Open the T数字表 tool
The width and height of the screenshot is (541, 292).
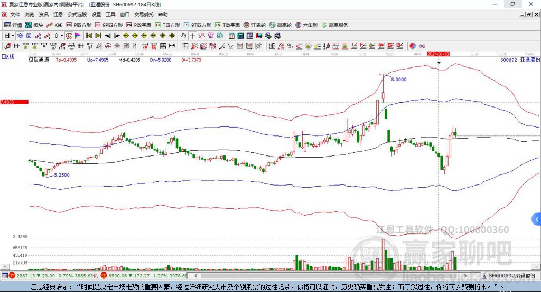pyautogui.click(x=227, y=25)
